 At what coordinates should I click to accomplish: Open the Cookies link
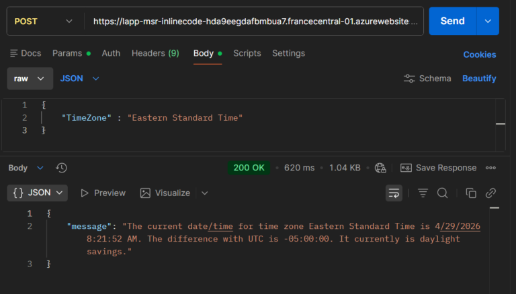480,54
